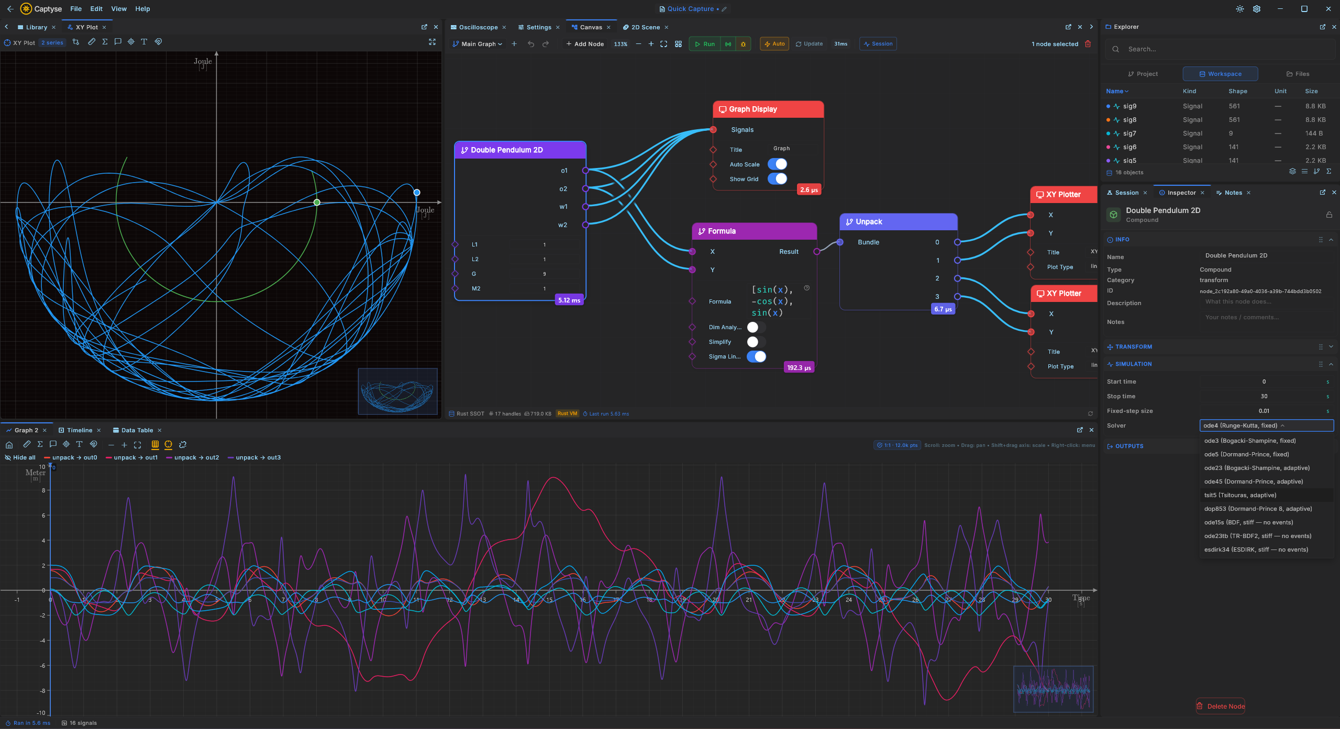Collapse the SIMULATION section
Image resolution: width=1340 pixels, height=729 pixels.
(x=1331, y=364)
